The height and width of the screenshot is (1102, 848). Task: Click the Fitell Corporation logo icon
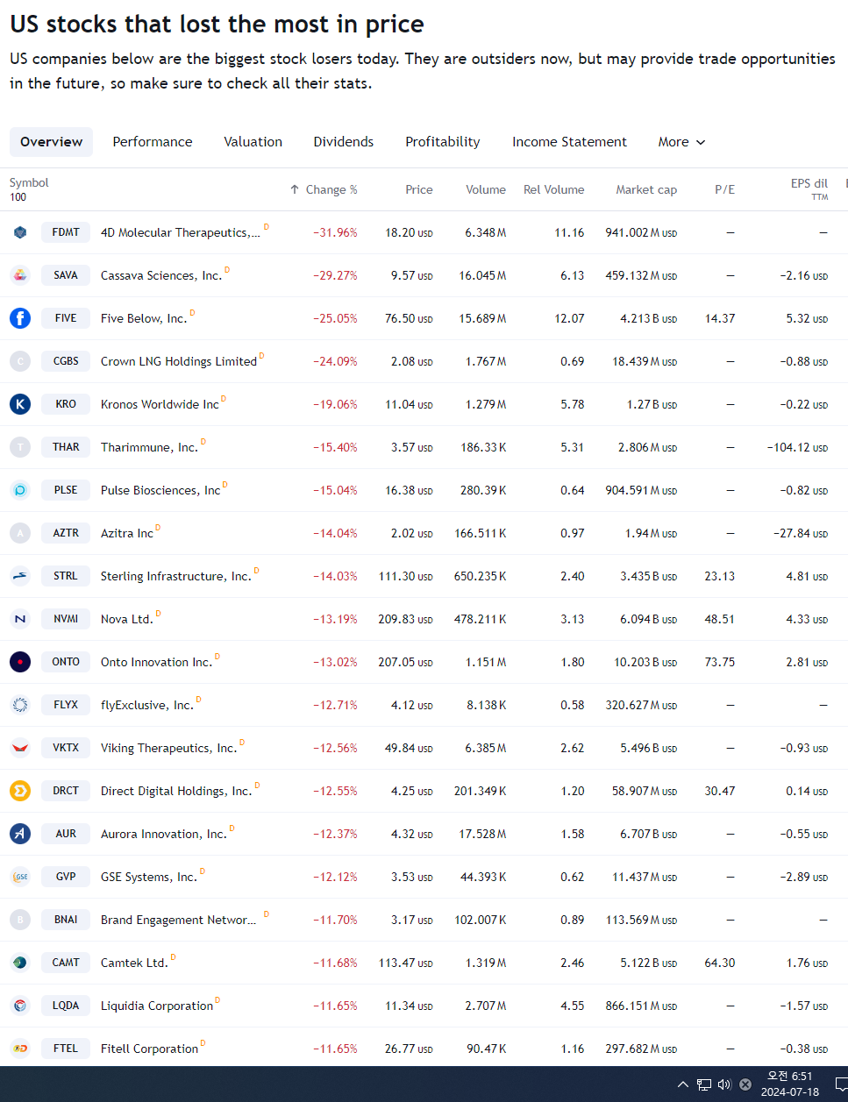tap(20, 1049)
